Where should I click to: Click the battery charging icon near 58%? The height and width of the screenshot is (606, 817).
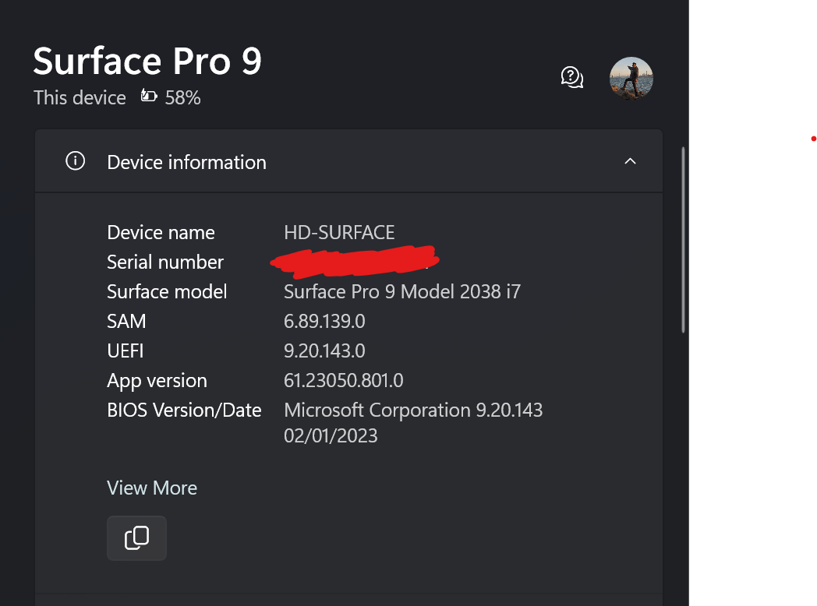tap(148, 96)
